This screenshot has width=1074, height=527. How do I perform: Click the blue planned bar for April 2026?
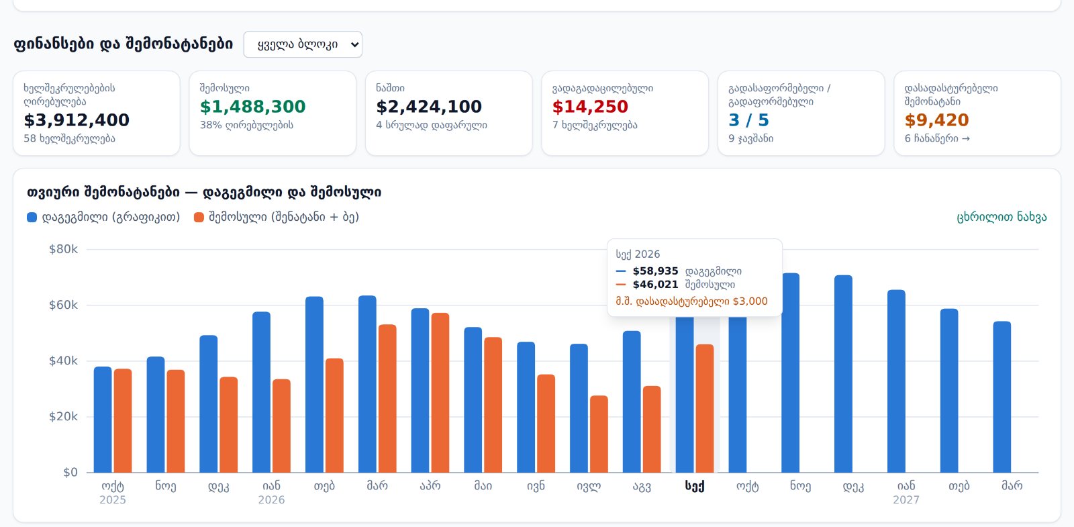point(420,391)
